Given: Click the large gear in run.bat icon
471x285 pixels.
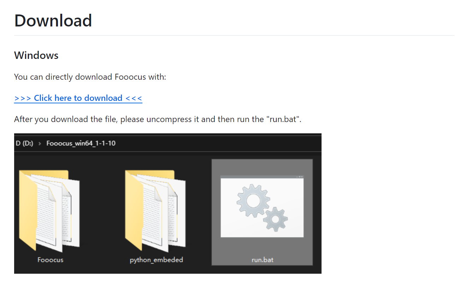Looking at the screenshot, I should click(x=253, y=201).
